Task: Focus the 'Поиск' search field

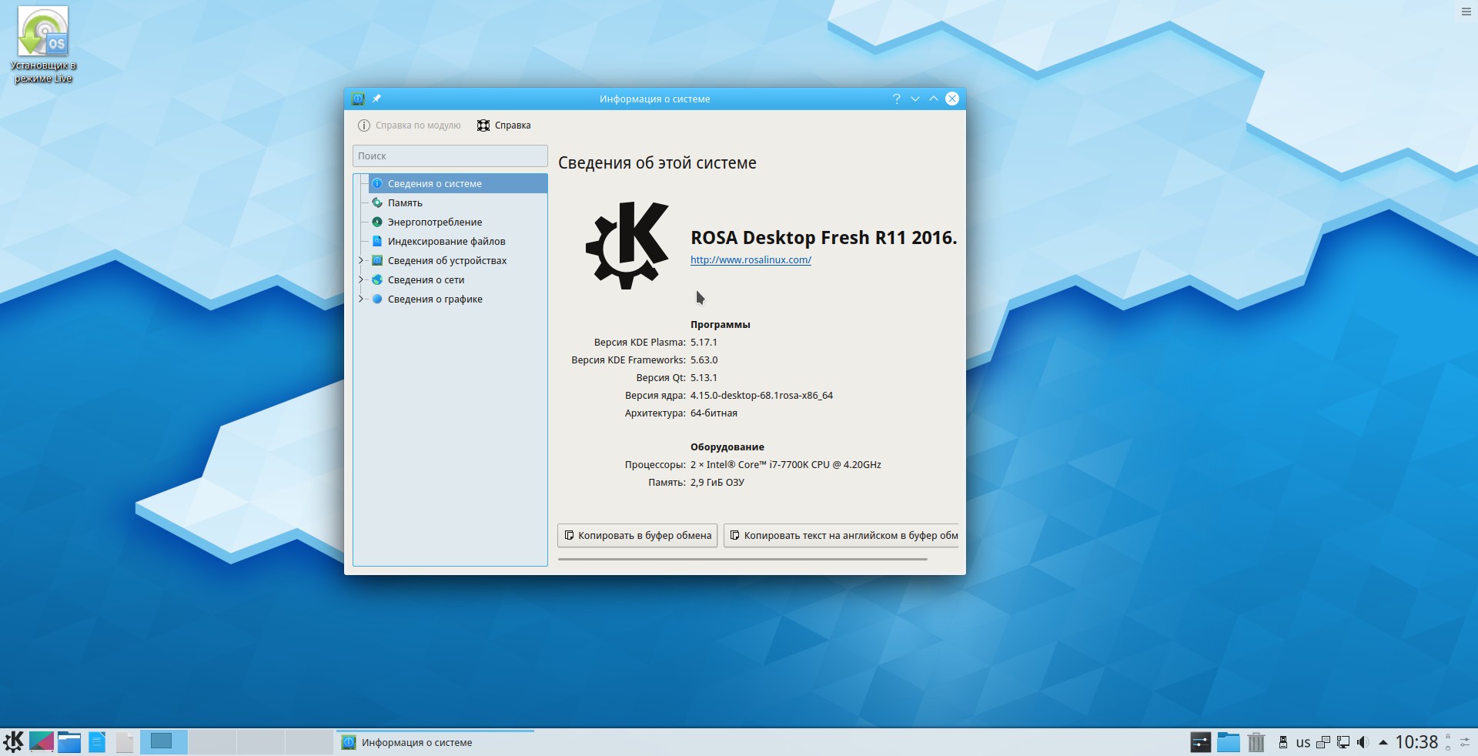Action: click(450, 156)
